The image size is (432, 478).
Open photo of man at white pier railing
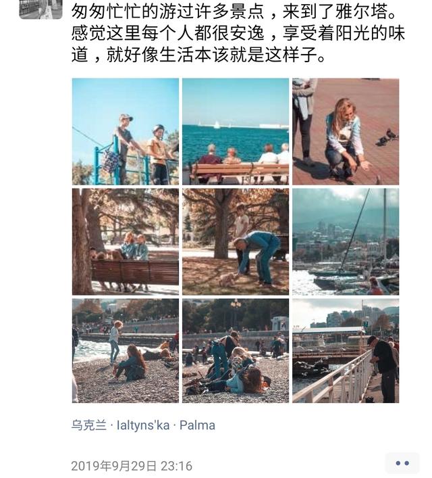point(346,351)
